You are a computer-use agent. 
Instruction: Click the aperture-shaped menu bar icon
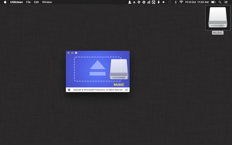[139, 2]
